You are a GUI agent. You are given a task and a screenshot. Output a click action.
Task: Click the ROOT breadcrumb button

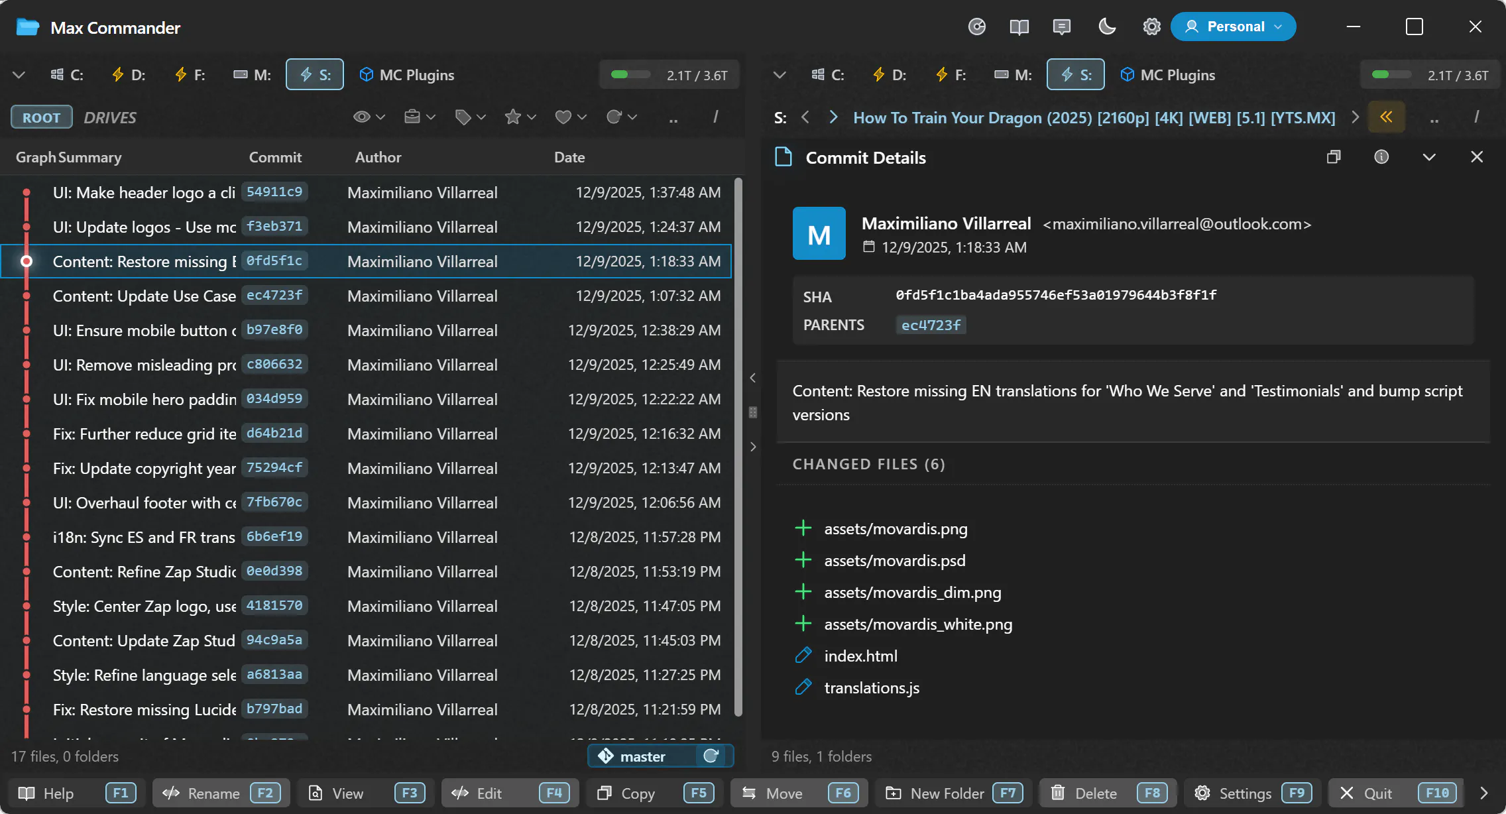(x=41, y=117)
